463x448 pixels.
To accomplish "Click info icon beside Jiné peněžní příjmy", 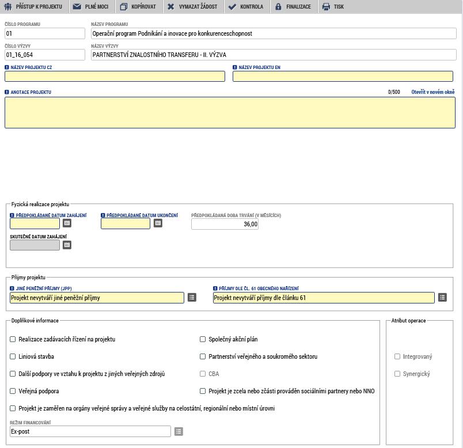I will pos(12,288).
